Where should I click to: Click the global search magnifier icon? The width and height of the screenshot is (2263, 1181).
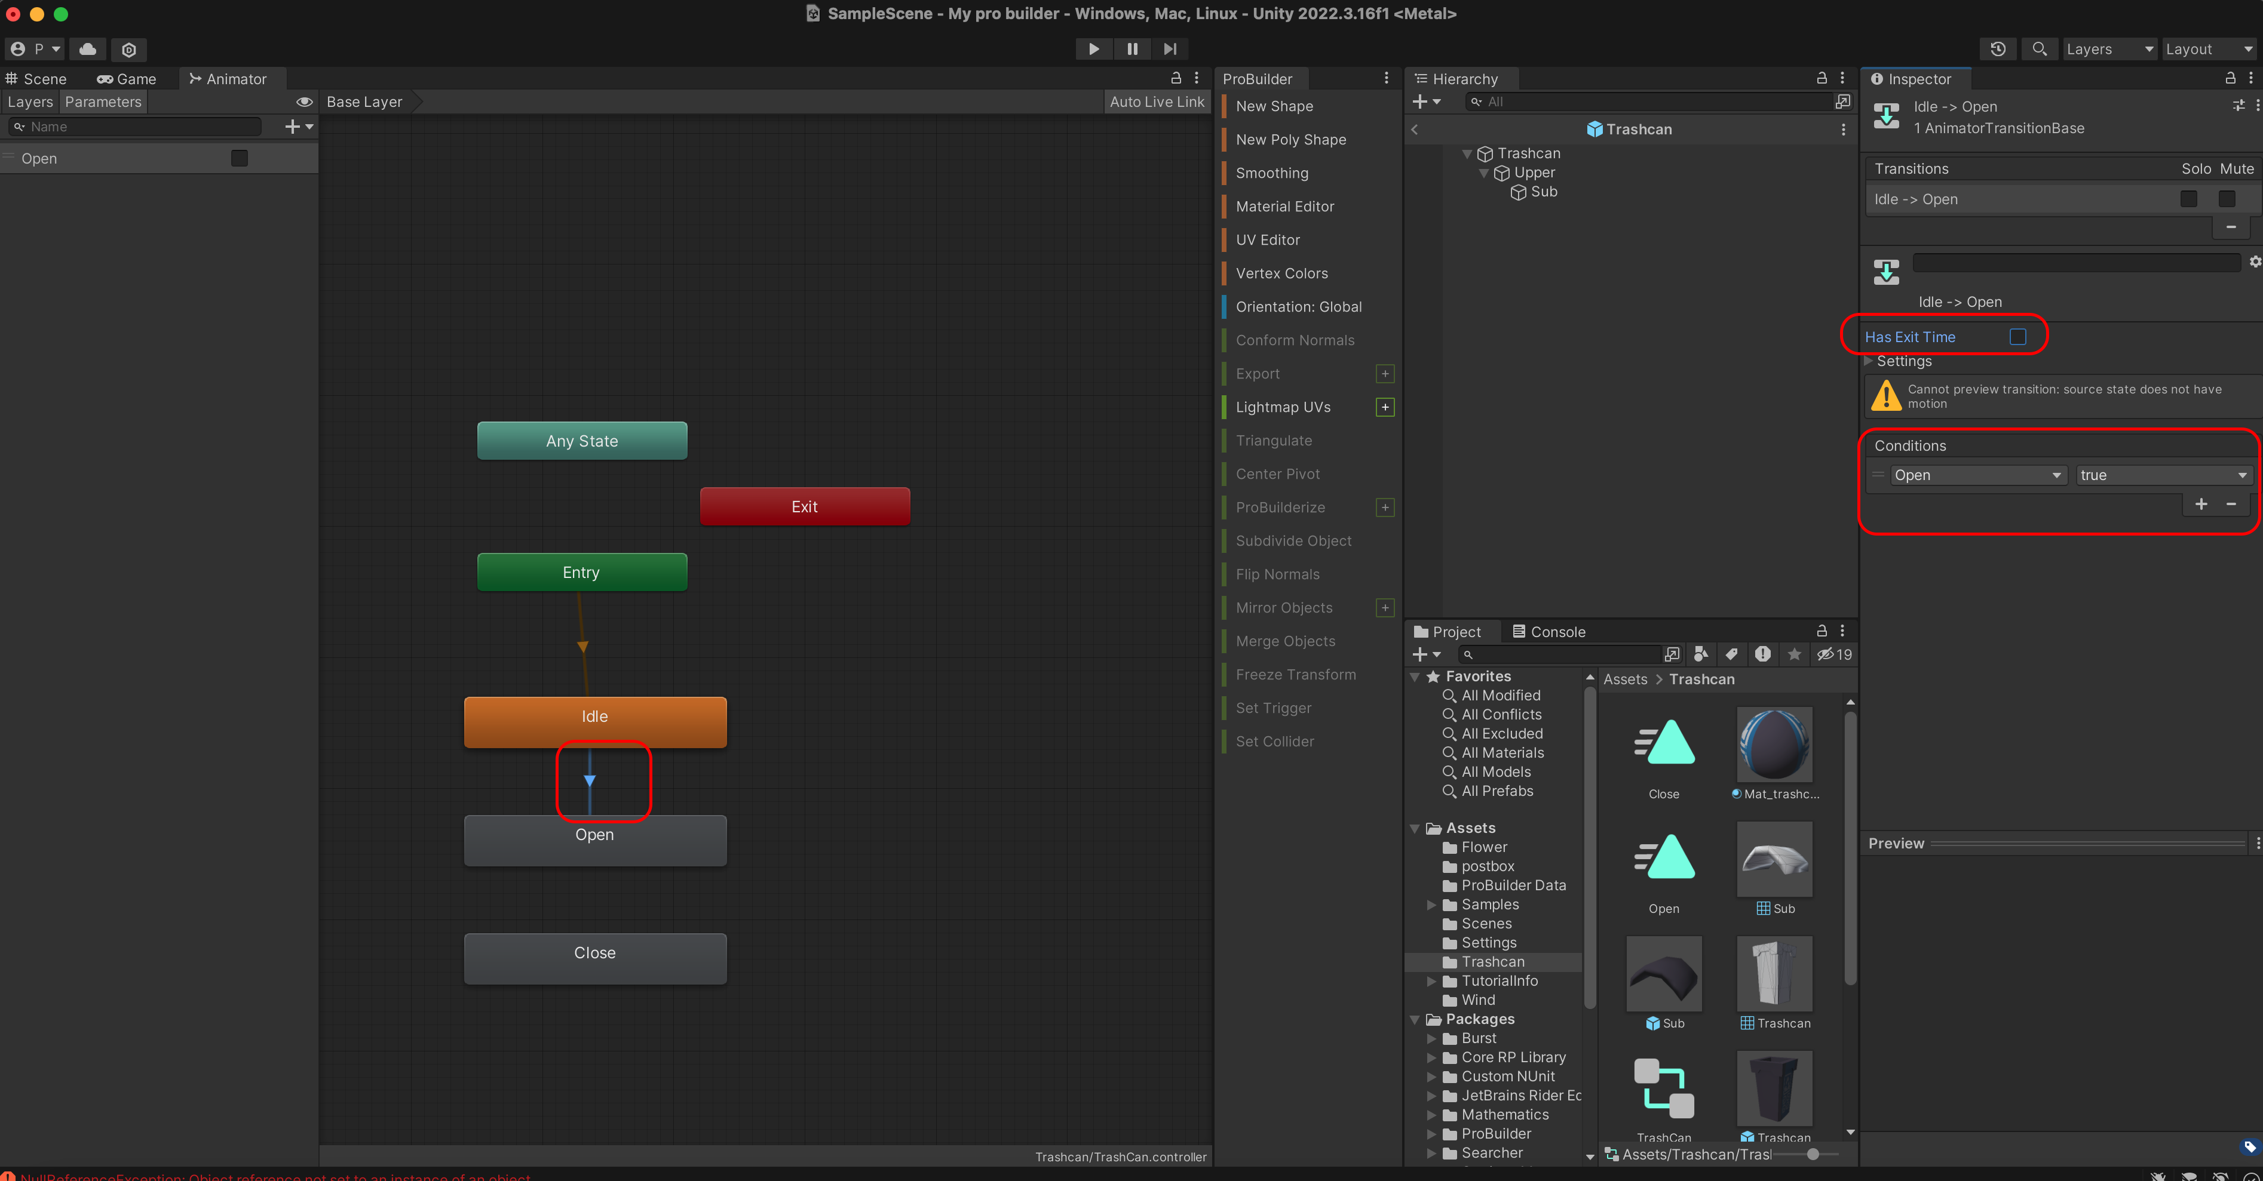2039,49
